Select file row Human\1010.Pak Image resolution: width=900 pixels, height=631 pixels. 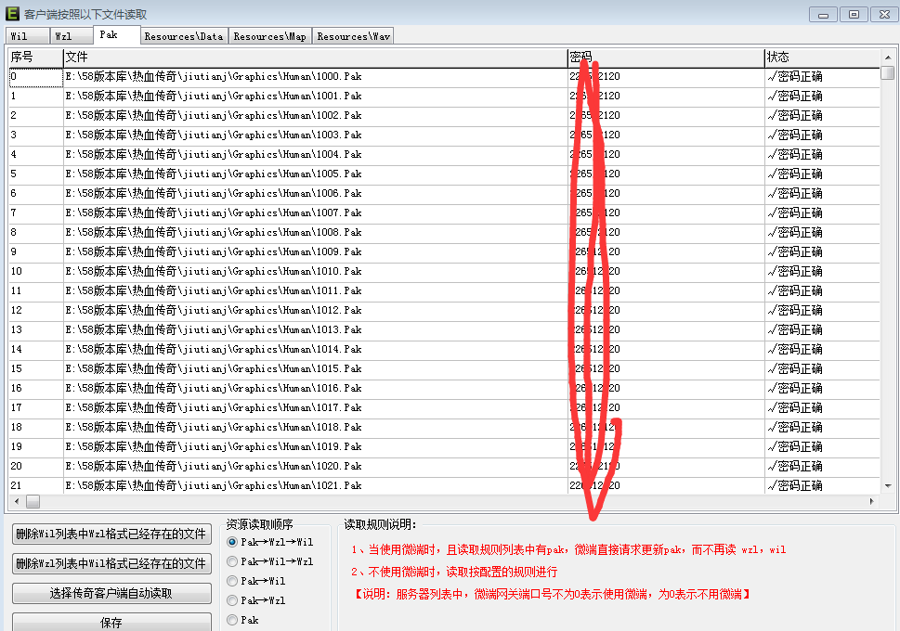[444, 272]
